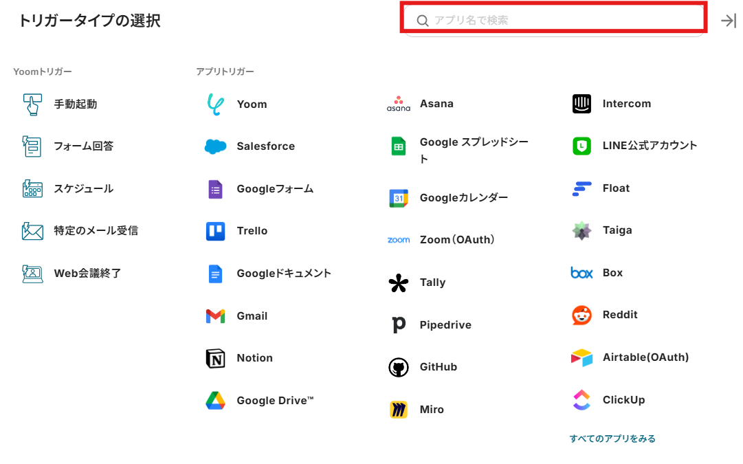The height and width of the screenshot is (464, 743).
Task: Click the GitHub app name
Action: click(439, 367)
